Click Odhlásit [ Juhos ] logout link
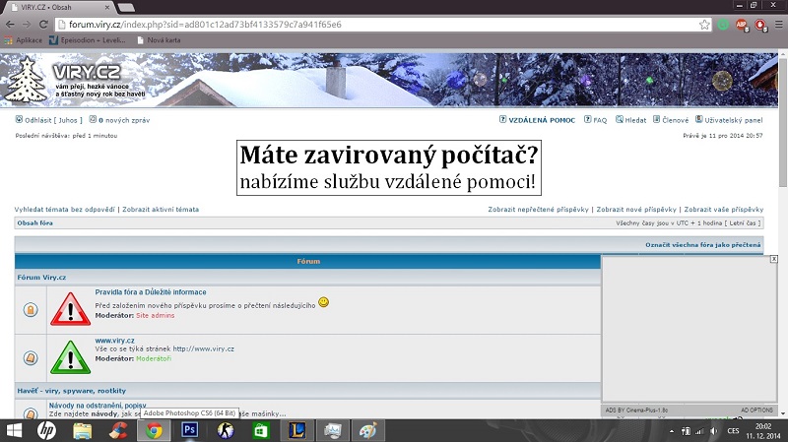The height and width of the screenshot is (442, 788). click(x=49, y=119)
